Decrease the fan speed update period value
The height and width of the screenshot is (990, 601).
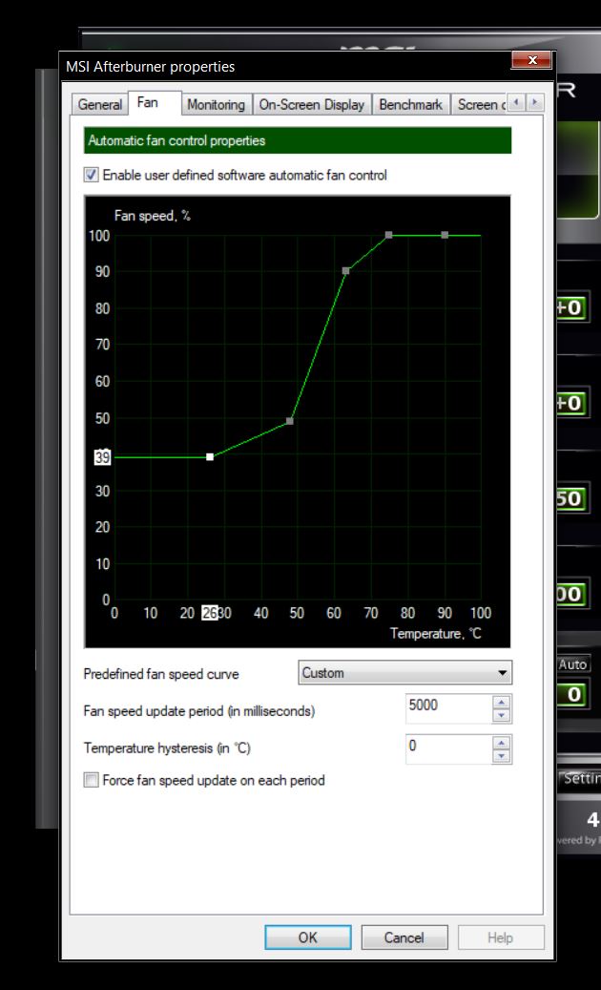[x=502, y=715]
